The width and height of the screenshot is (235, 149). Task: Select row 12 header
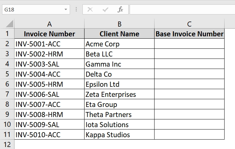7,144
